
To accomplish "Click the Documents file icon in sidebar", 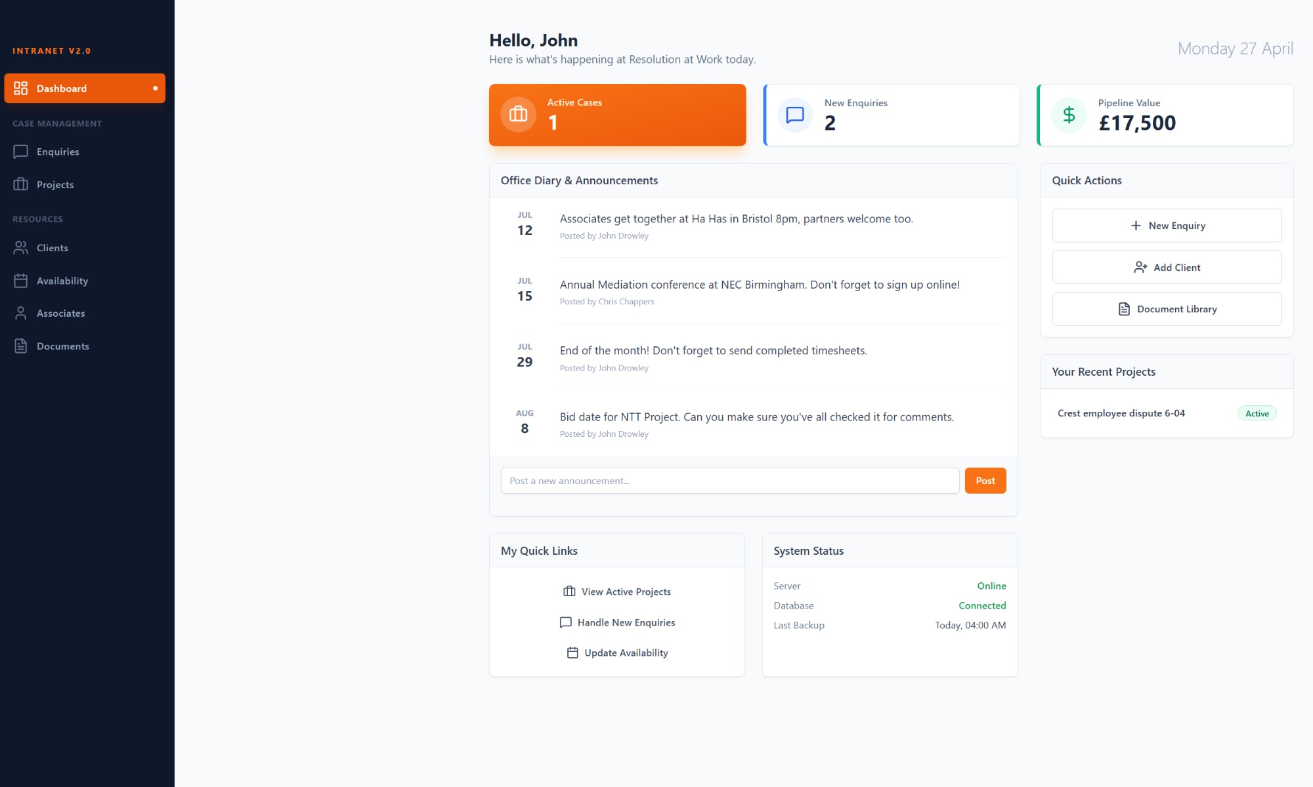I will pyautogui.click(x=21, y=346).
